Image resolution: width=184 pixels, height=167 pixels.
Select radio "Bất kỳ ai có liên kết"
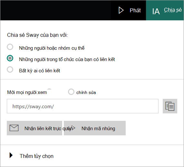coord(10,69)
